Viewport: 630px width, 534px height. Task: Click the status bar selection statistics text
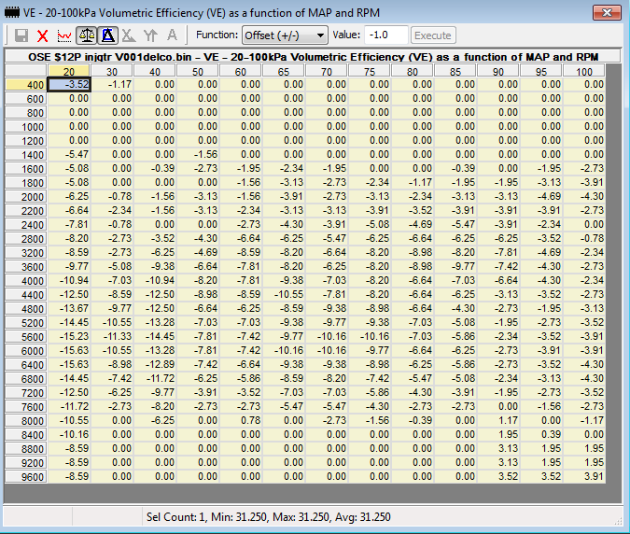click(269, 516)
